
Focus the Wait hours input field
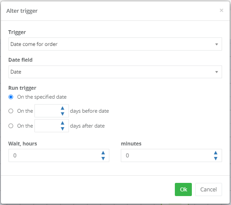click(x=59, y=156)
